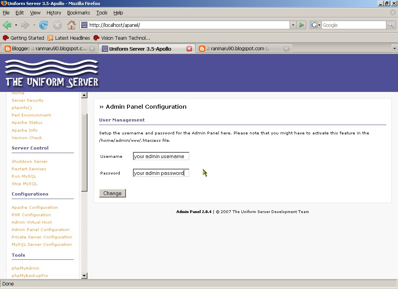Click the Google search box
Image resolution: width=398 pixels, height=289 pixels.
point(354,25)
